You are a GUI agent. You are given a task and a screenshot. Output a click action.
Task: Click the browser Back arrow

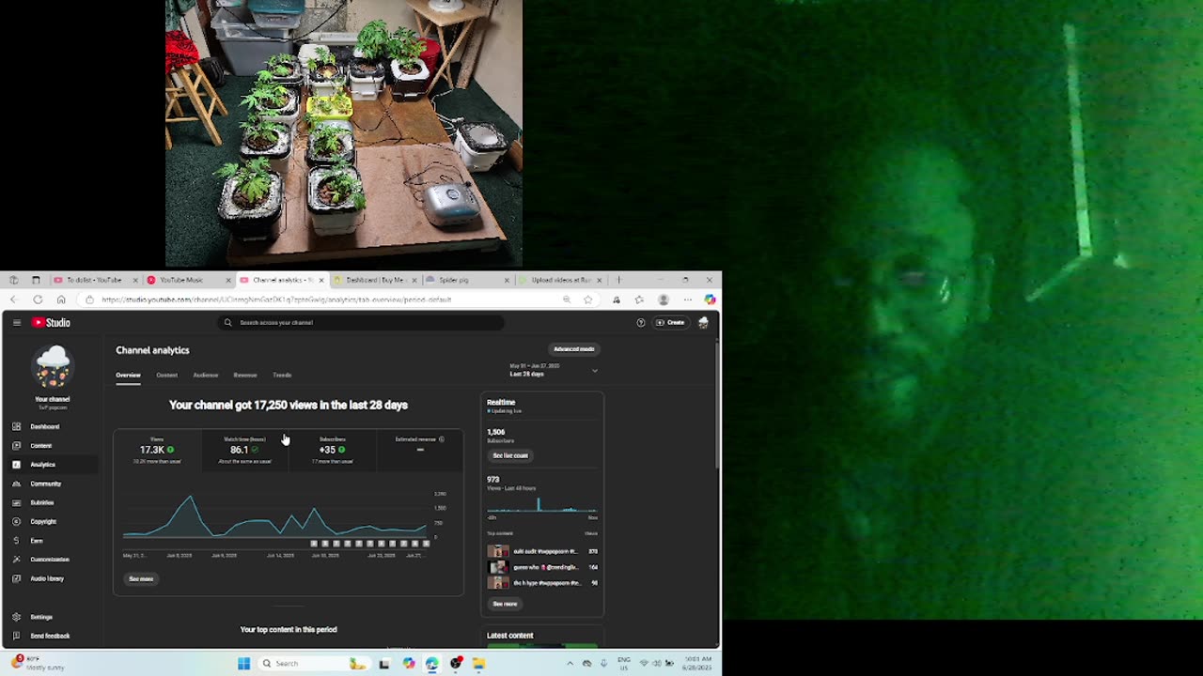coord(14,300)
